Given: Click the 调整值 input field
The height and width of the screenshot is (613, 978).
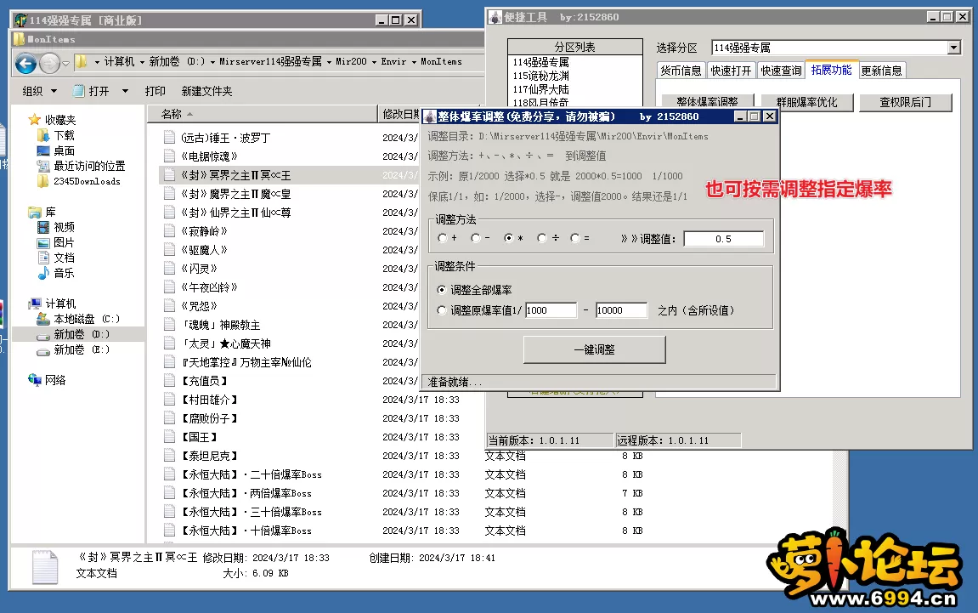Looking at the screenshot, I should [724, 238].
